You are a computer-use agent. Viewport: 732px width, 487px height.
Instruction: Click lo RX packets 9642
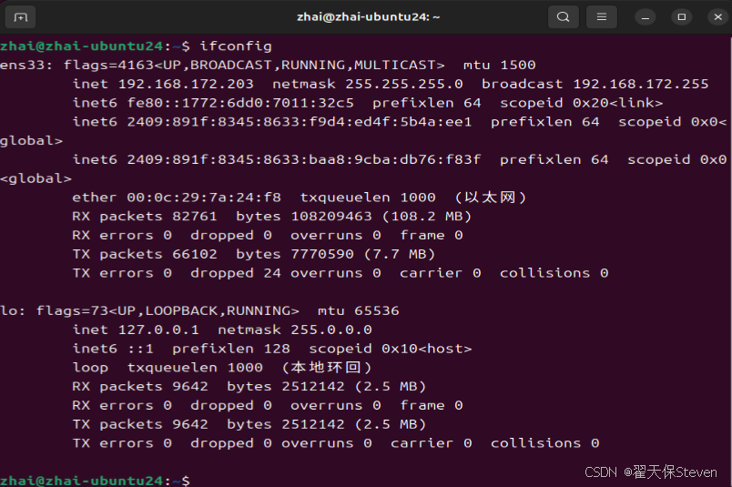[190, 387]
